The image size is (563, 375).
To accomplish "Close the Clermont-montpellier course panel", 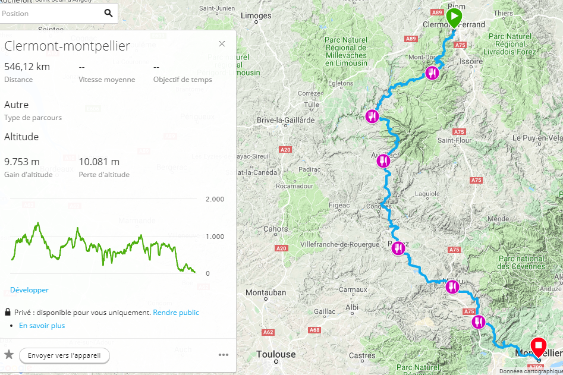I will coord(222,44).
